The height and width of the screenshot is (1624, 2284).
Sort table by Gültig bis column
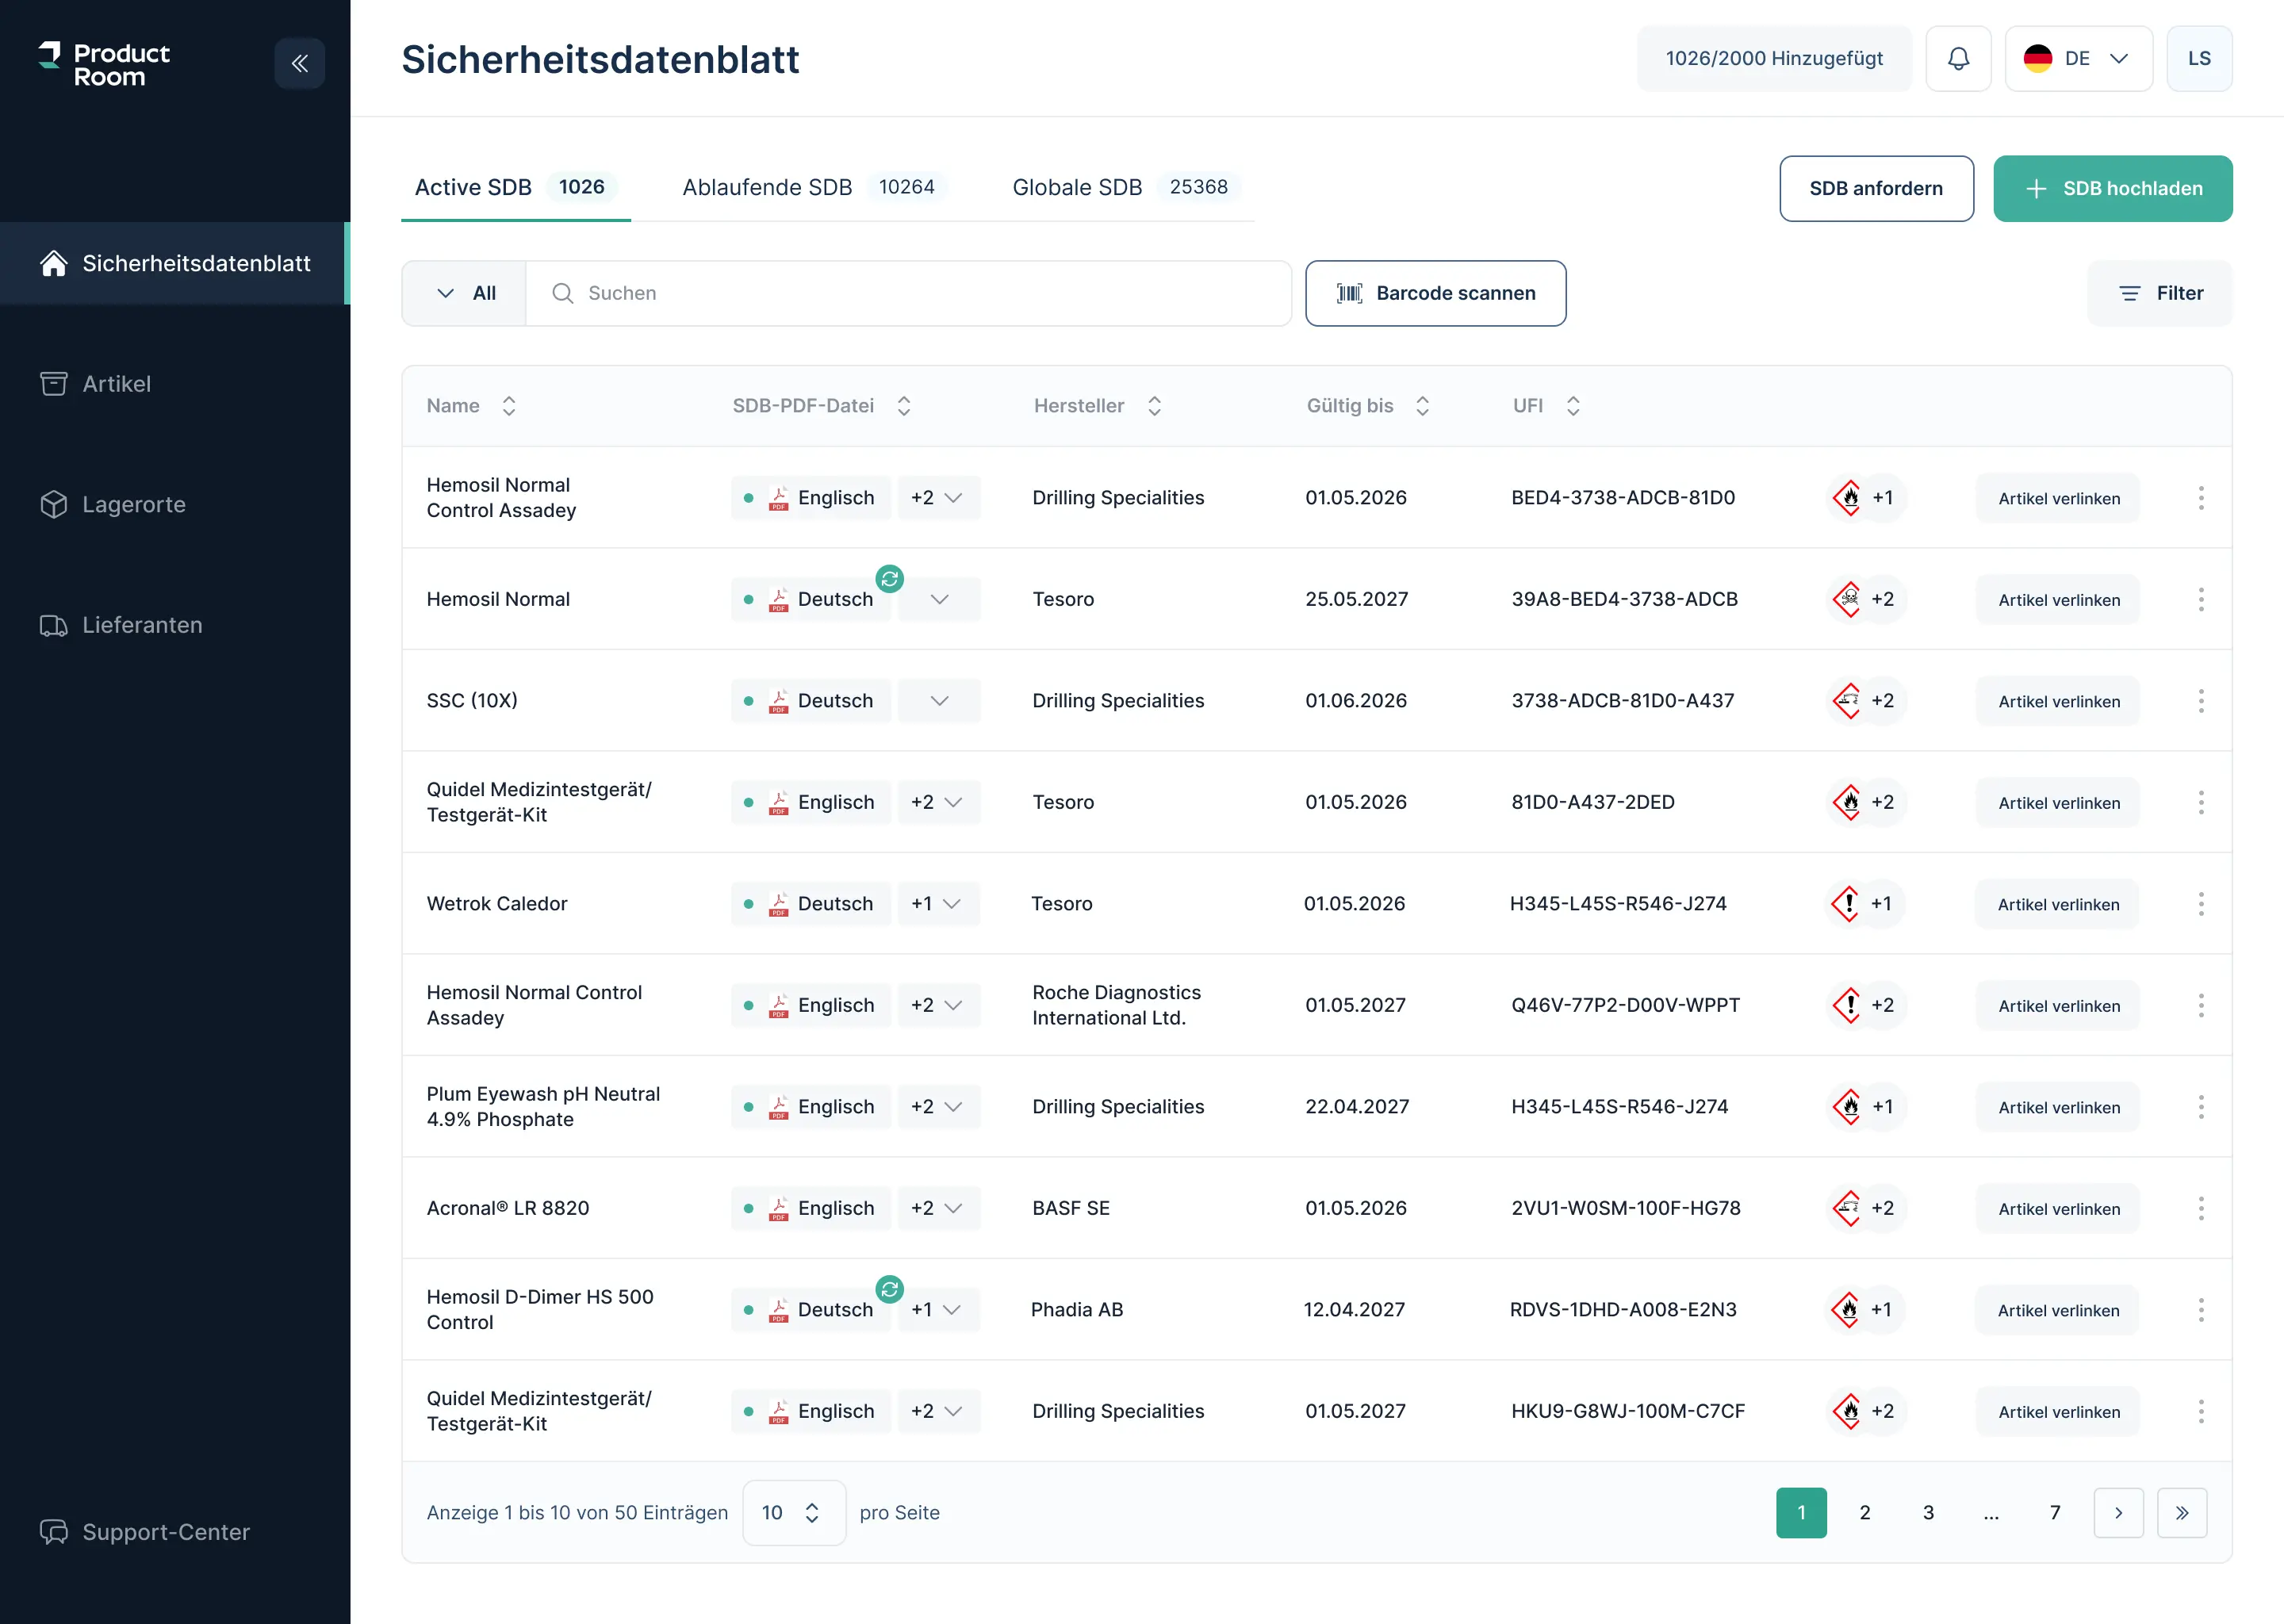point(1422,406)
